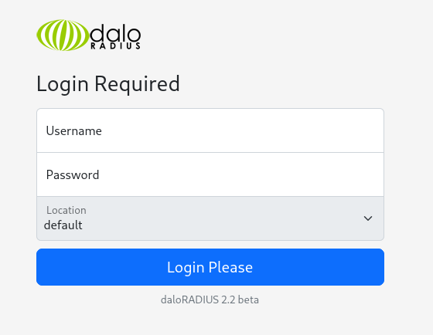The height and width of the screenshot is (335, 433).
Task: Submit the form with the Login Please button
Action: pos(210,267)
